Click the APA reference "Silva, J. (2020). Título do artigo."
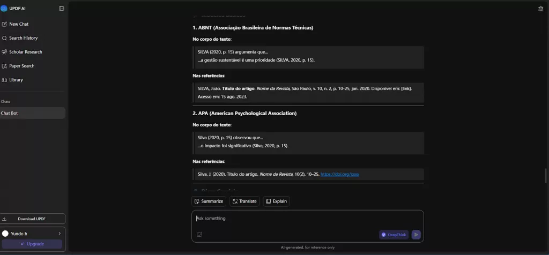 click(227, 174)
